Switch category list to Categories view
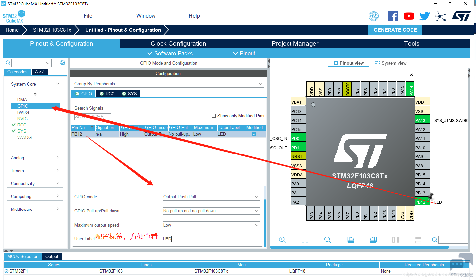476x280 pixels. (x=17, y=72)
